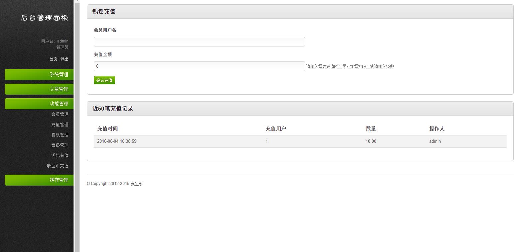Click the 操作人 column header

pos(436,129)
